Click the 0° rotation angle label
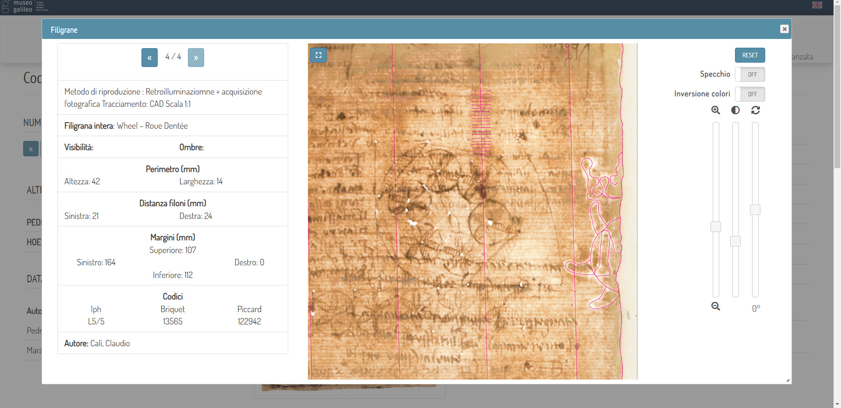Image resolution: width=841 pixels, height=408 pixels. (x=756, y=308)
